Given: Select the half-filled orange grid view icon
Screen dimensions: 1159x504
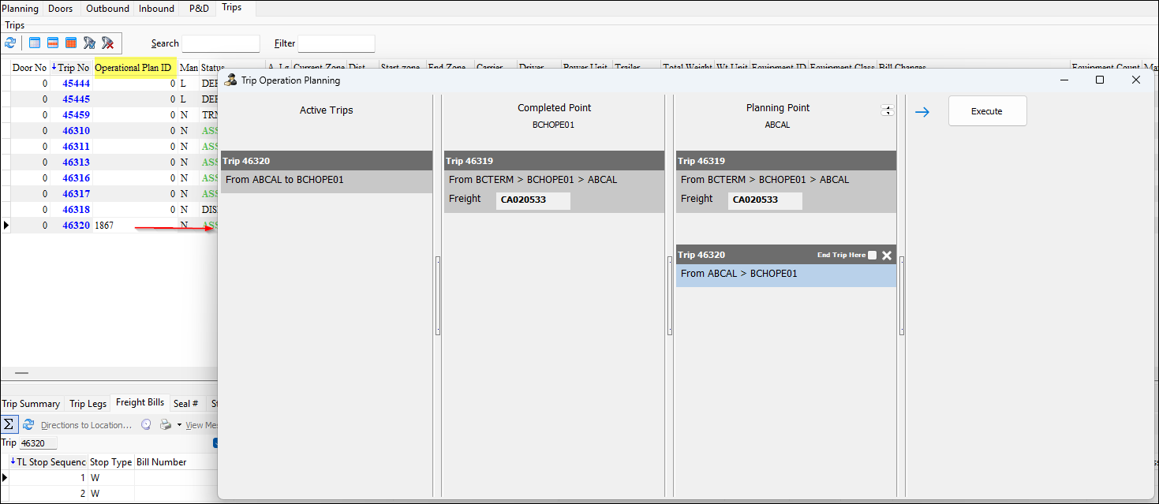Looking at the screenshot, I should 52,43.
